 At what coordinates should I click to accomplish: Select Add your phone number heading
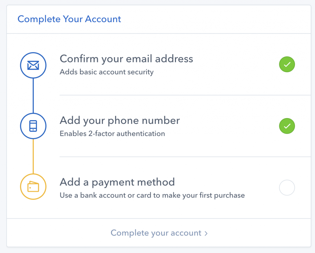point(120,121)
